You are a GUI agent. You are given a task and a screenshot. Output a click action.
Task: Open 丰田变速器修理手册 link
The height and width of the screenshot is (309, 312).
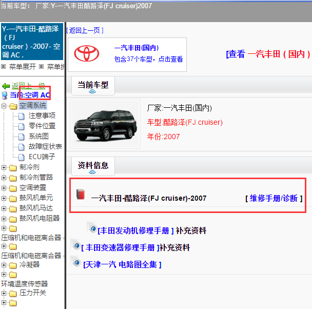[120, 248]
